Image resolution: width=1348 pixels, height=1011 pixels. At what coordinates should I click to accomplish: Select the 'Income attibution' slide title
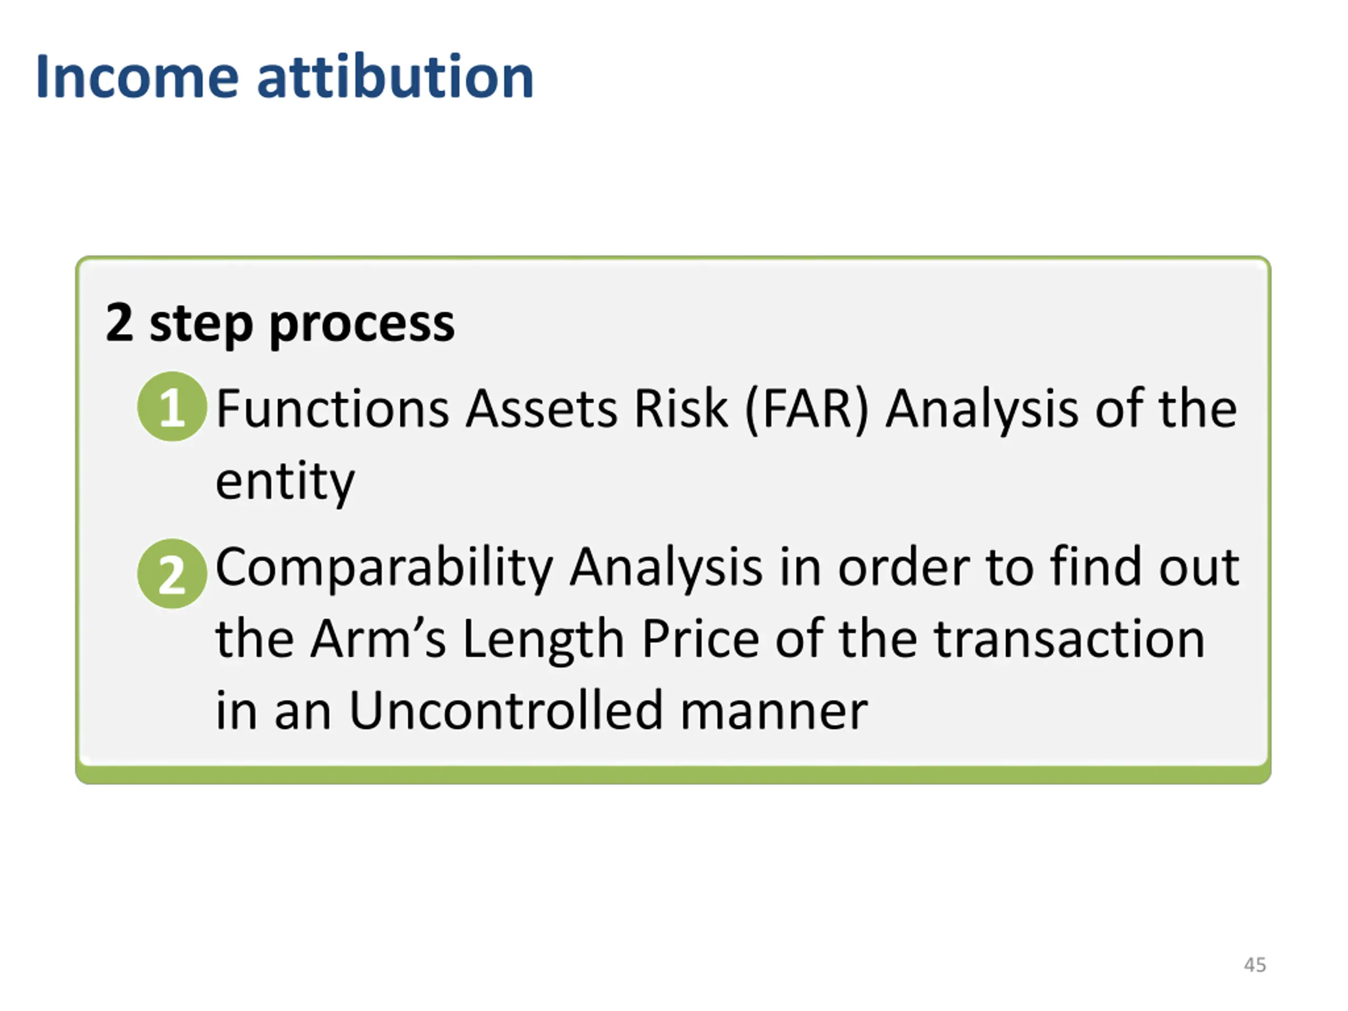pyautogui.click(x=284, y=77)
